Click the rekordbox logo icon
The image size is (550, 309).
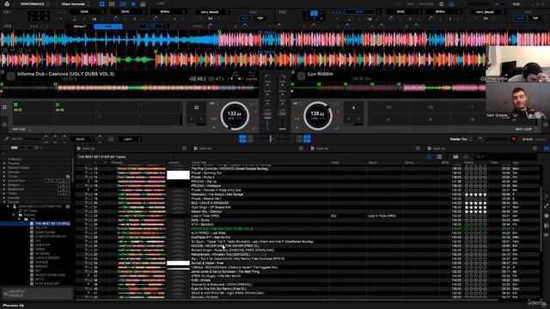pyautogui.click(x=7, y=3)
